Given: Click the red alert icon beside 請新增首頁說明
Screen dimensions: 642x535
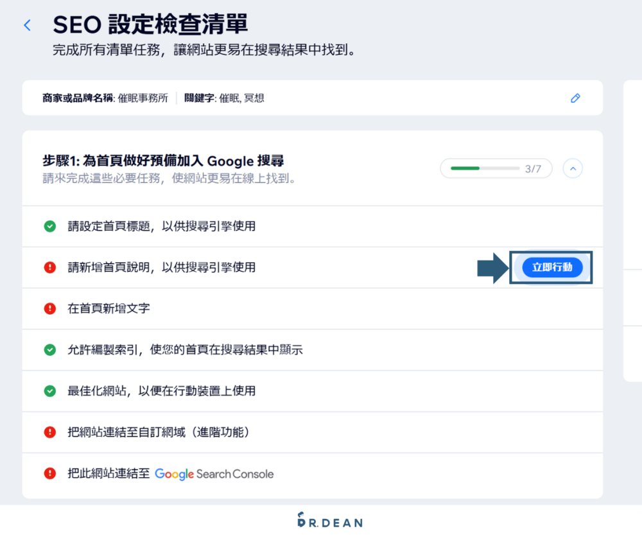Looking at the screenshot, I should point(49,267).
